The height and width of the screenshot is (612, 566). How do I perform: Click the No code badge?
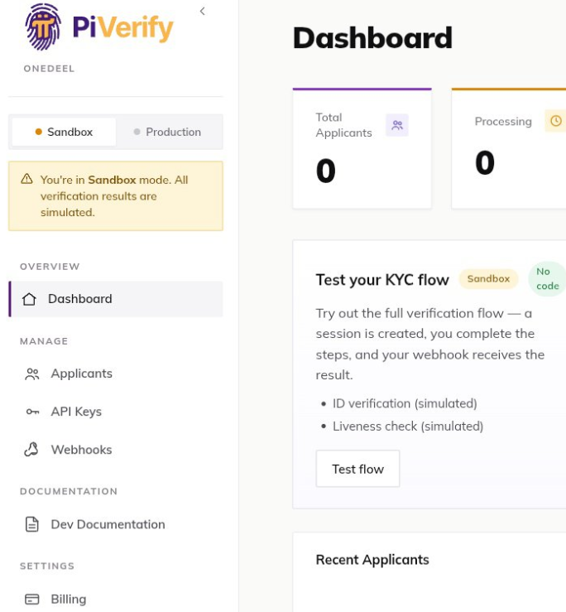pyautogui.click(x=547, y=279)
